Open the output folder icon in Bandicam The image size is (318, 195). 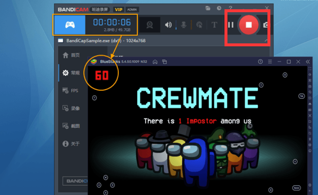coord(208,8)
